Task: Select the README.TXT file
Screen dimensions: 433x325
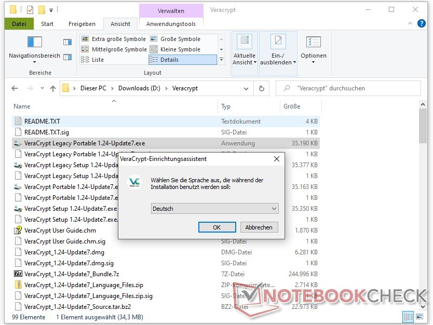Action: click(x=166, y=121)
